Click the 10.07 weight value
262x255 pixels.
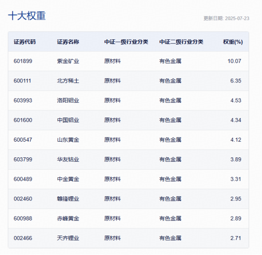[234, 61]
